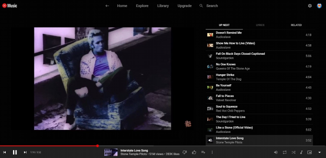Open settings via the gear icon
Viewport: 326px width, 158px height.
310,6
